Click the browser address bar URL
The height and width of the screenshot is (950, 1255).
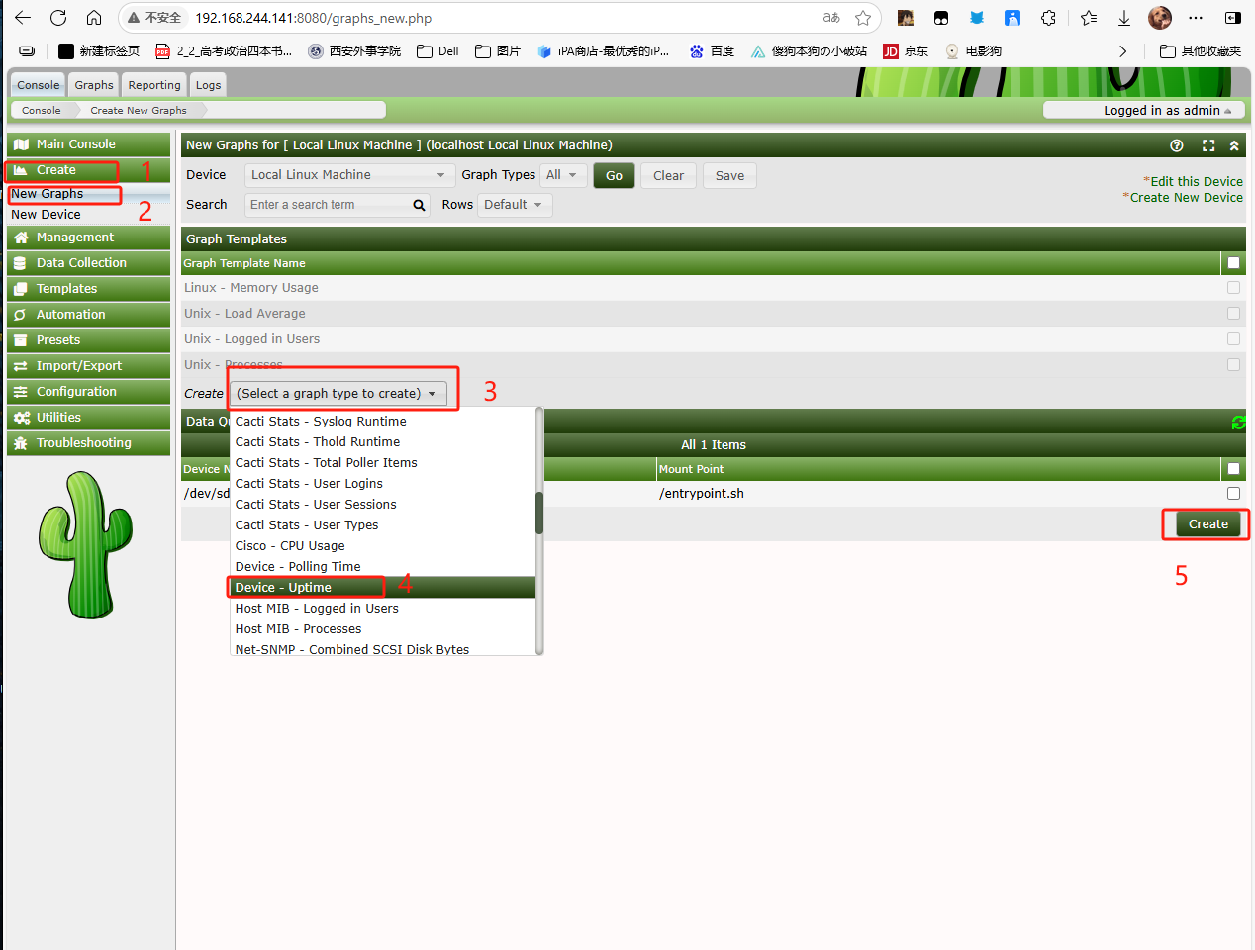click(313, 18)
